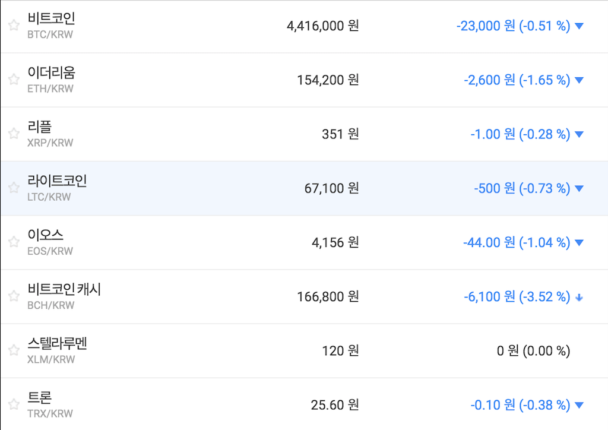Star Bitcoin BTC/KRW as favorite
608x430 pixels.
point(14,26)
